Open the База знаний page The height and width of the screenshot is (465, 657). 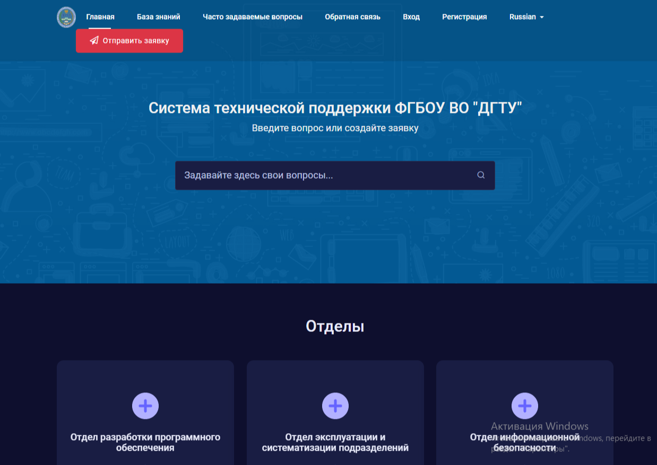tap(159, 17)
